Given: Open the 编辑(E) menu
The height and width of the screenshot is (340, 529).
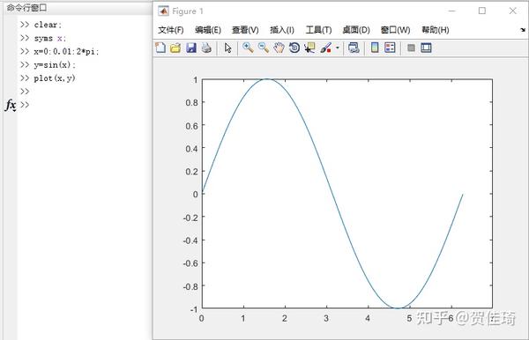Looking at the screenshot, I should (208, 30).
